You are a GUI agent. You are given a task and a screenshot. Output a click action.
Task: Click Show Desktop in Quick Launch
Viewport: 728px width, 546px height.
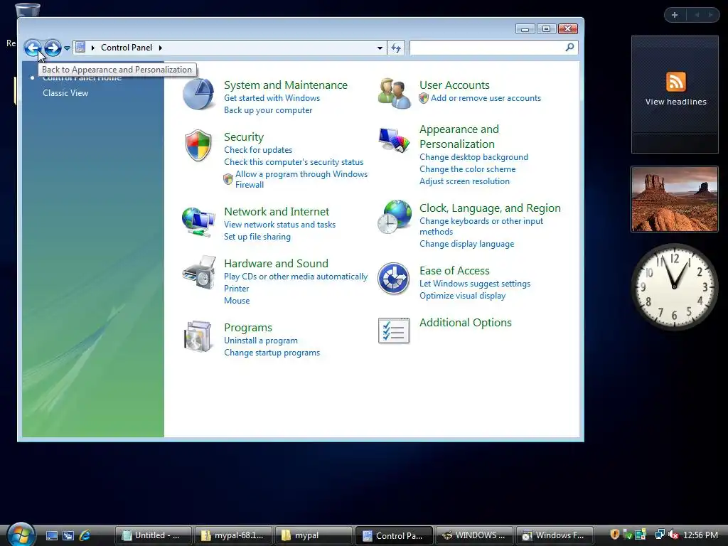[x=51, y=535]
